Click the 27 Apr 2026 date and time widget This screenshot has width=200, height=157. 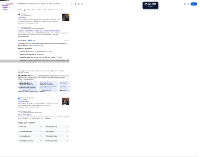[x=150, y=5]
